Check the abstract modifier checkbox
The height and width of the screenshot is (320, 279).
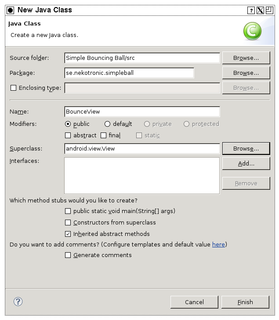(x=68, y=135)
